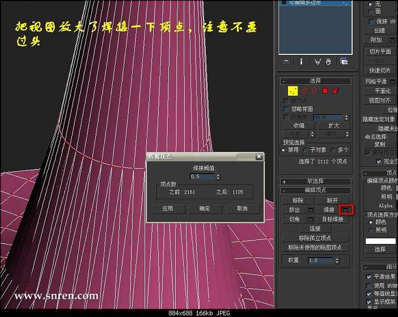Open 附加 (Attach) list box

(x=392, y=40)
